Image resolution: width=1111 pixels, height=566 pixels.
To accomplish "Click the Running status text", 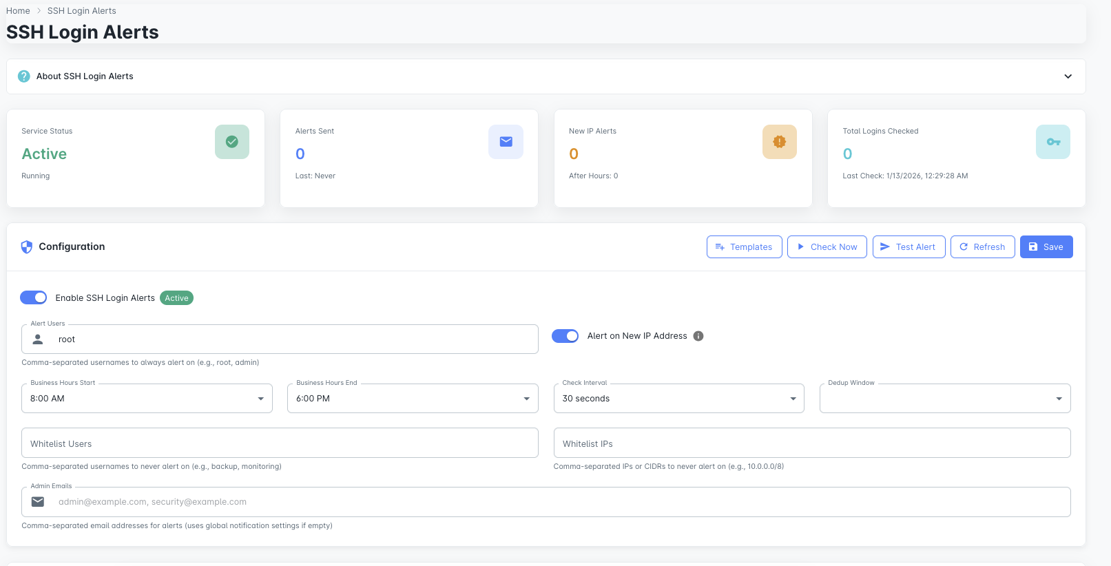I will (x=36, y=176).
